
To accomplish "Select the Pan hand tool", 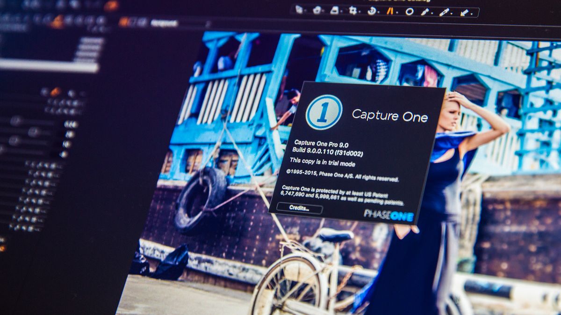I will [316, 10].
